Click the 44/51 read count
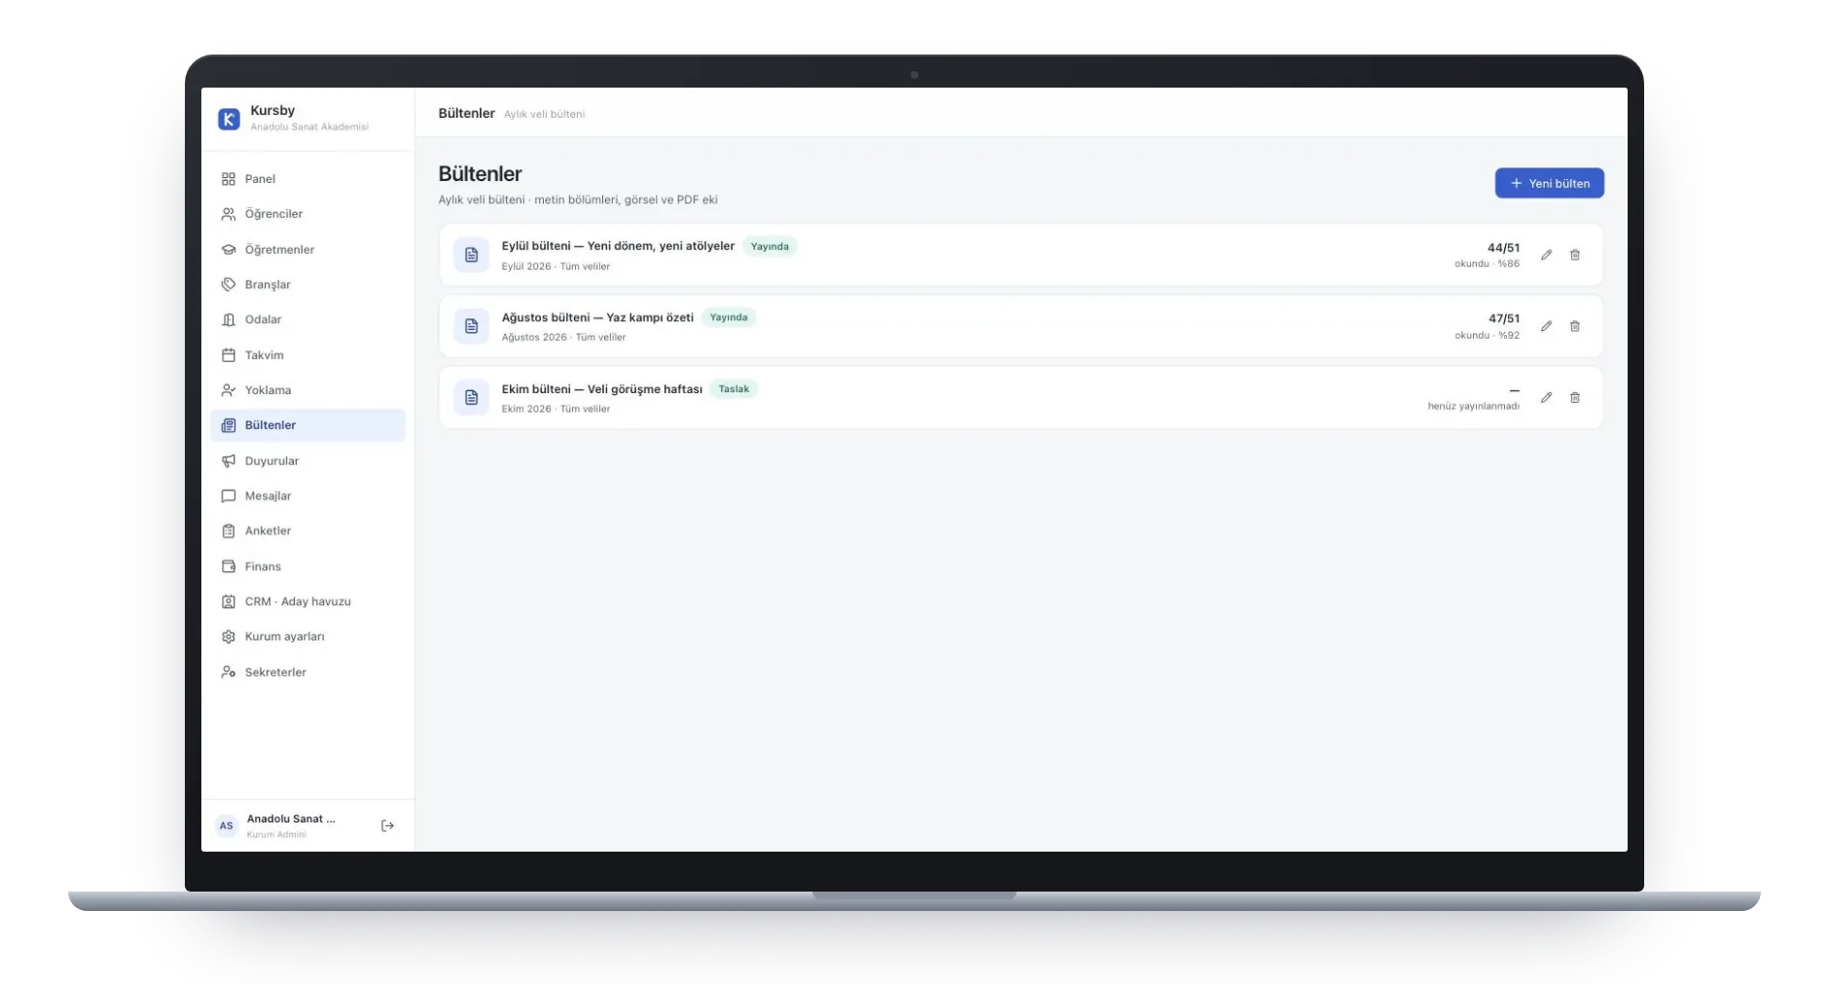The height and width of the screenshot is (985, 1829). (x=1503, y=248)
